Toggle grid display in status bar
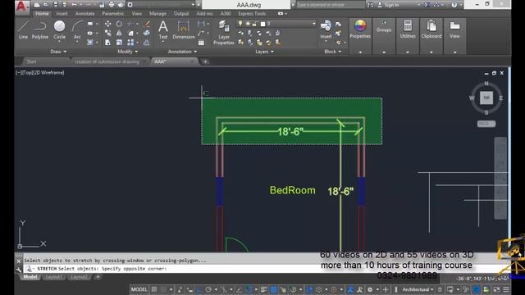This screenshot has width=525, height=295. pyautogui.click(x=154, y=289)
